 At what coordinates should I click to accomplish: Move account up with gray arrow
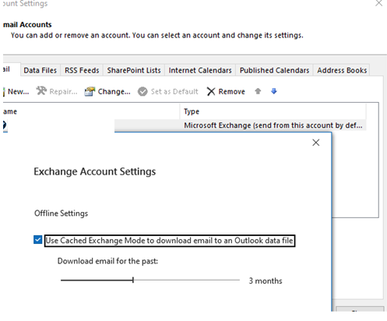[x=258, y=91]
